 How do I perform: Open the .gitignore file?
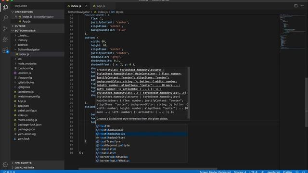(x=38, y=87)
